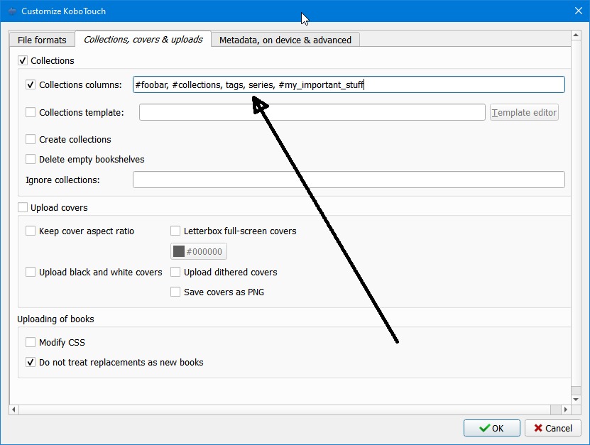
Task: Click the title bar app icon
Action: tap(12, 11)
